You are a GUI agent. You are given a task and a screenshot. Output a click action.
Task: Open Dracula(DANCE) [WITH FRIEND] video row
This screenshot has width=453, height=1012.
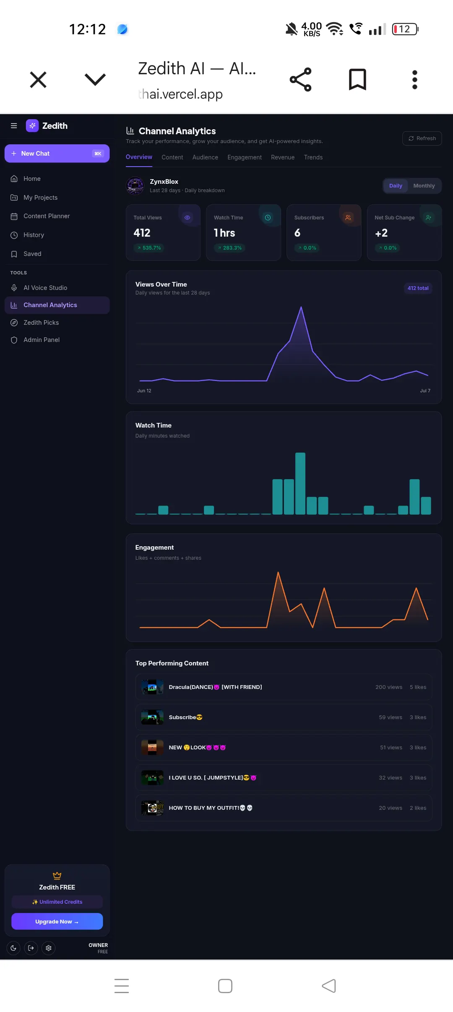pyautogui.click(x=284, y=687)
